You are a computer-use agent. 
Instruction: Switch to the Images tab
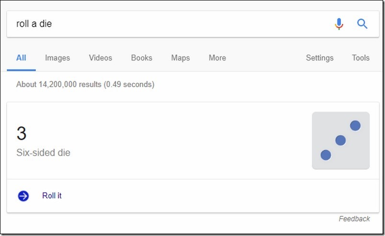[57, 58]
